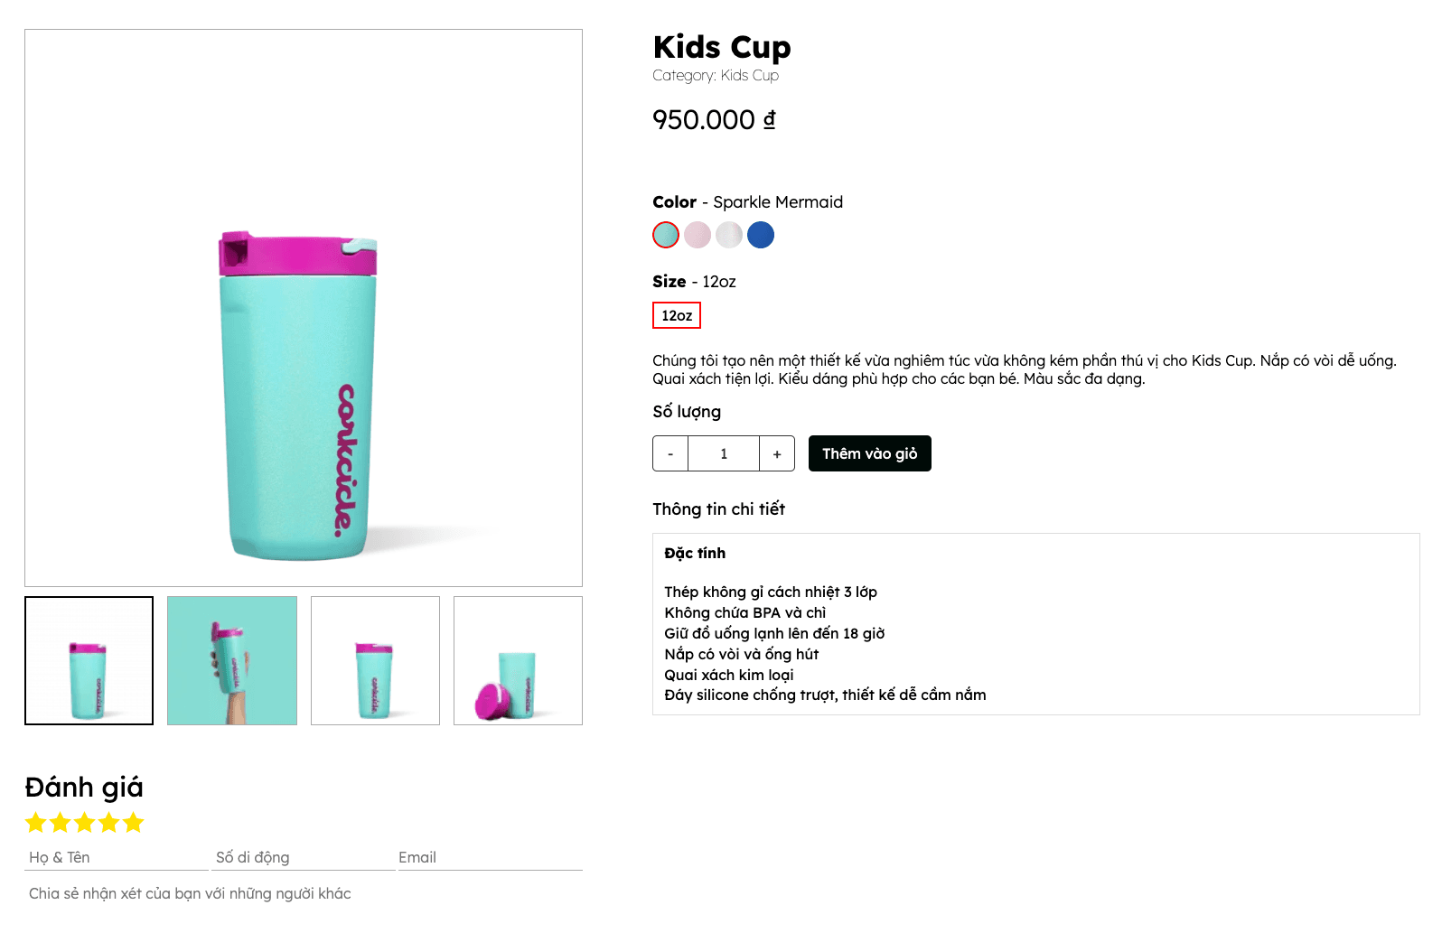The height and width of the screenshot is (933, 1442).
Task: Pick the white color swatch
Action: [729, 235]
